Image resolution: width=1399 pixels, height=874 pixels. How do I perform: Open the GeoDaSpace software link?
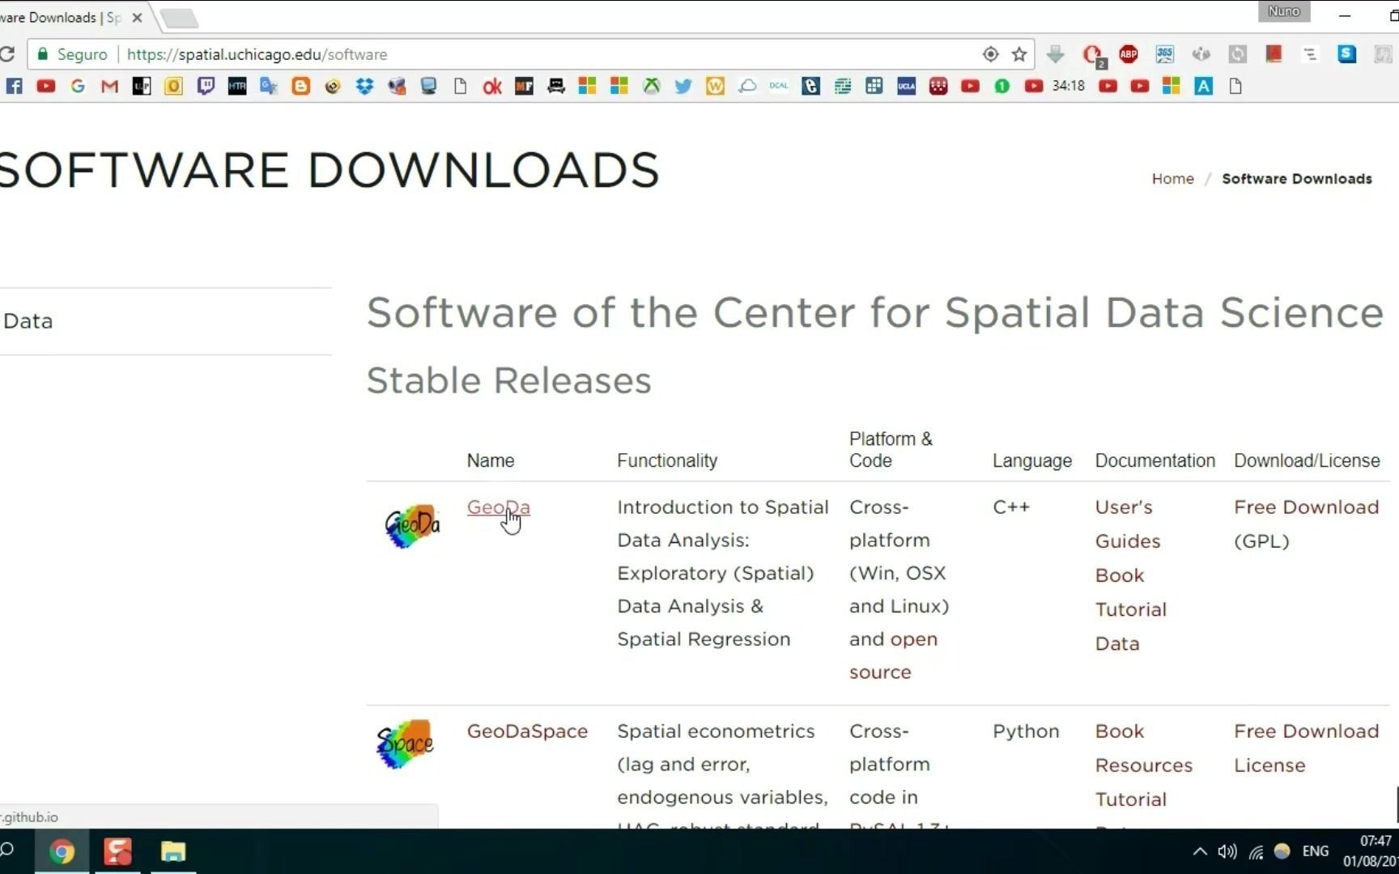coord(527,731)
